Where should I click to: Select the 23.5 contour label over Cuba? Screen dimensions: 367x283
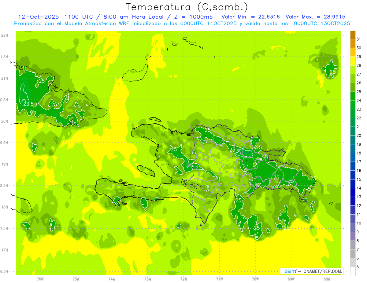click(28, 104)
